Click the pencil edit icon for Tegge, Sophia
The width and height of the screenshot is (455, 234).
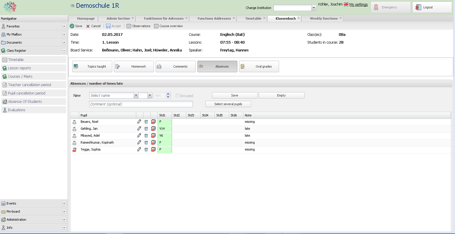[x=139, y=149]
